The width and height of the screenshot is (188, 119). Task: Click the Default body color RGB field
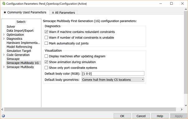(x=113, y=74)
